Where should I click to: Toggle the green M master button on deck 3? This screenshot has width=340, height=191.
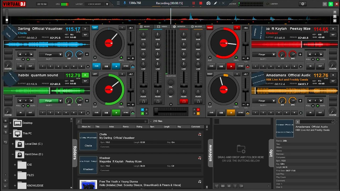tap(85, 75)
